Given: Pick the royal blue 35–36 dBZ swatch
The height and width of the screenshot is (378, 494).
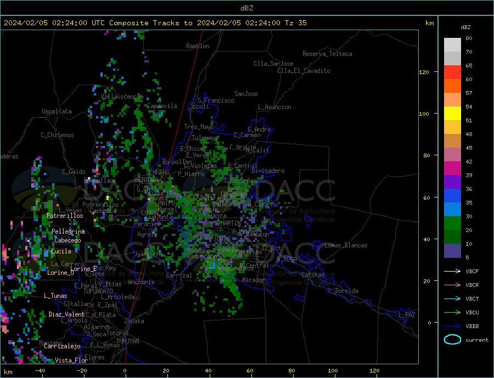Looking at the screenshot, I should coord(452,196).
